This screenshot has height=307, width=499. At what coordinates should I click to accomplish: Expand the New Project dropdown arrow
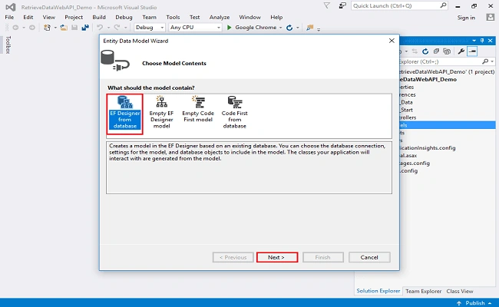point(55,28)
